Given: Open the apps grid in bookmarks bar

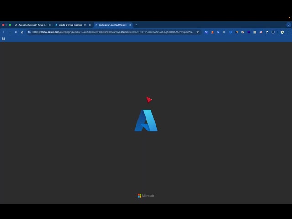Looking at the screenshot, I should coord(3,39).
